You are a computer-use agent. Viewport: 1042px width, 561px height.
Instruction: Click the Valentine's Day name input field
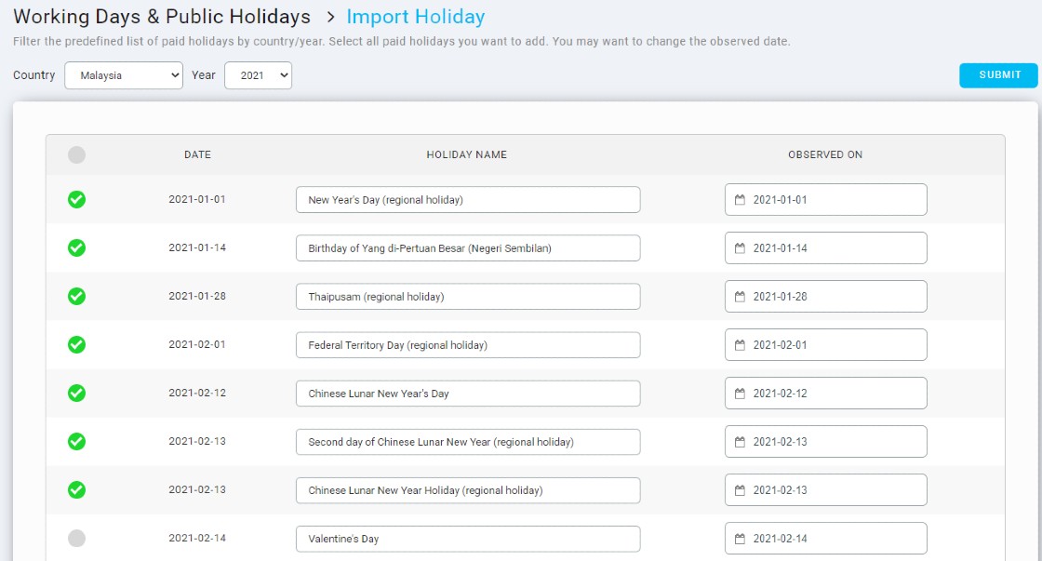point(468,539)
